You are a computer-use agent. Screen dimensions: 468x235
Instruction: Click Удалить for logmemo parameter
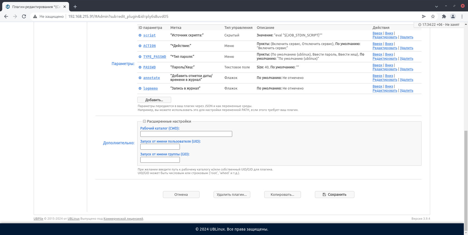click(406, 90)
